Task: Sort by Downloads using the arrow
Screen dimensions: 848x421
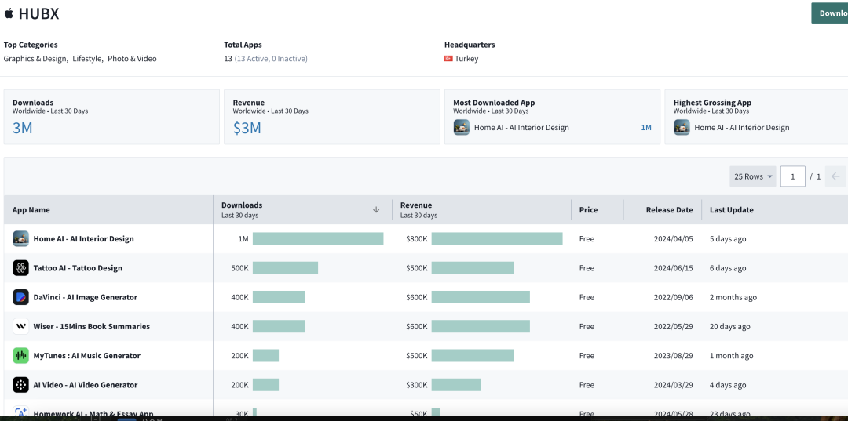Action: click(376, 210)
